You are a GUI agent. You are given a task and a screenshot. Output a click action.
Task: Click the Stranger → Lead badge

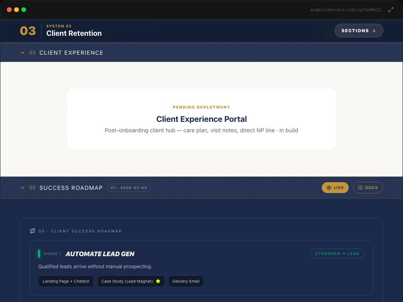[x=337, y=254]
